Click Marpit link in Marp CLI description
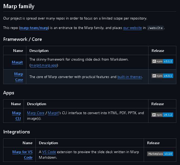 point(53,113)
